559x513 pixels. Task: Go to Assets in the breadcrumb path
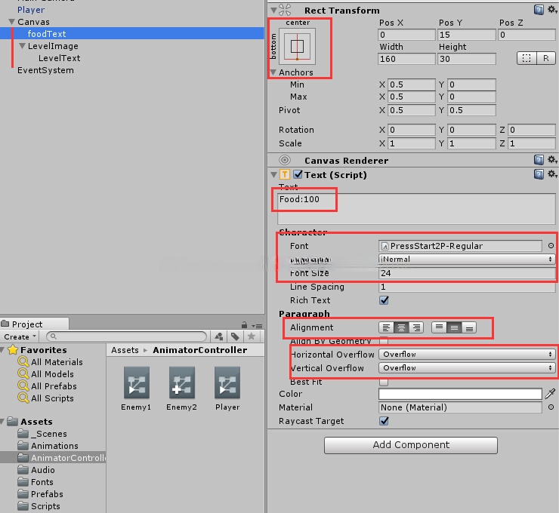click(x=125, y=350)
